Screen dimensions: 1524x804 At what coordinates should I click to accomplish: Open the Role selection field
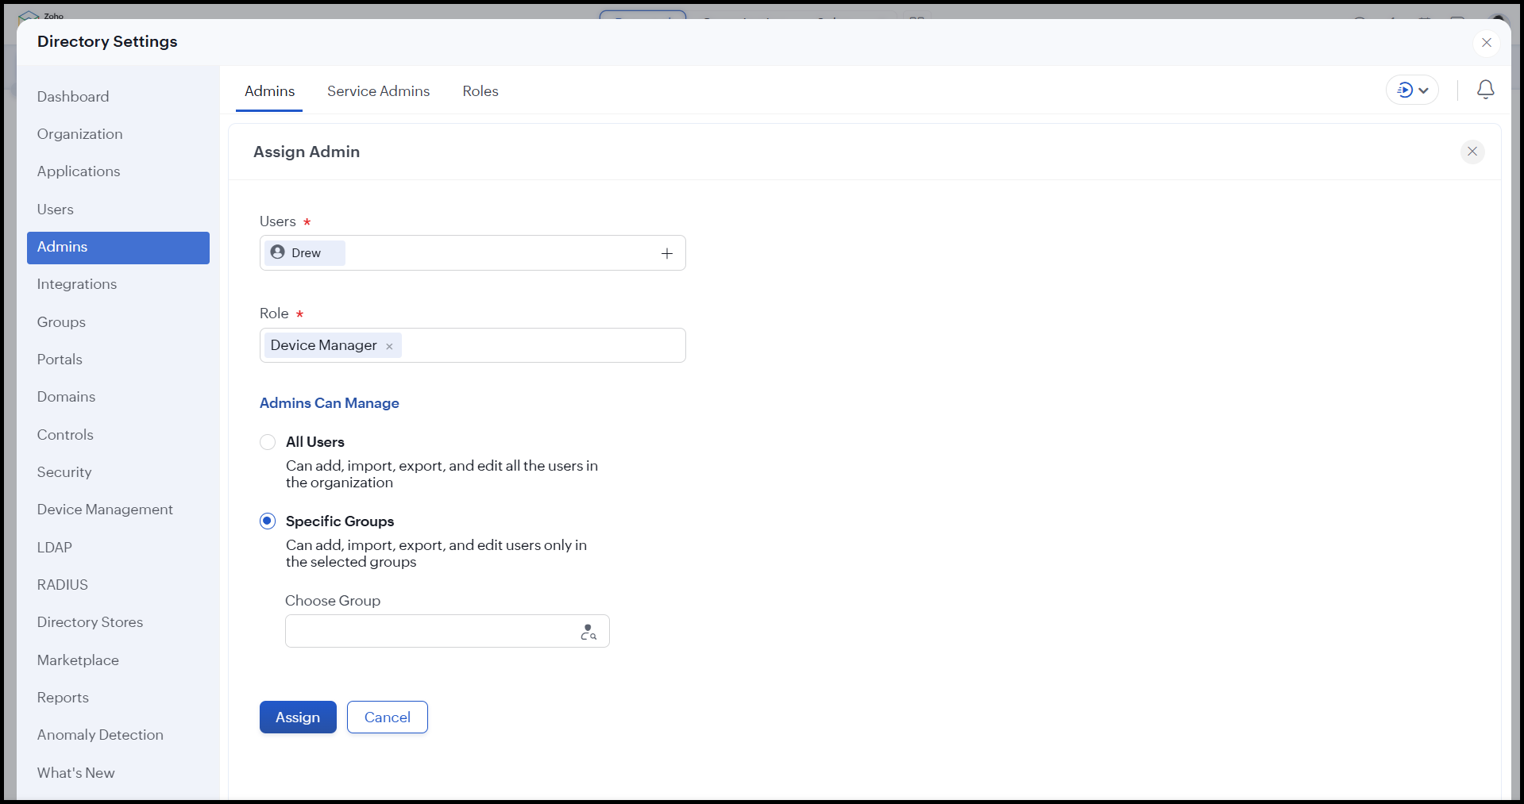coord(540,345)
